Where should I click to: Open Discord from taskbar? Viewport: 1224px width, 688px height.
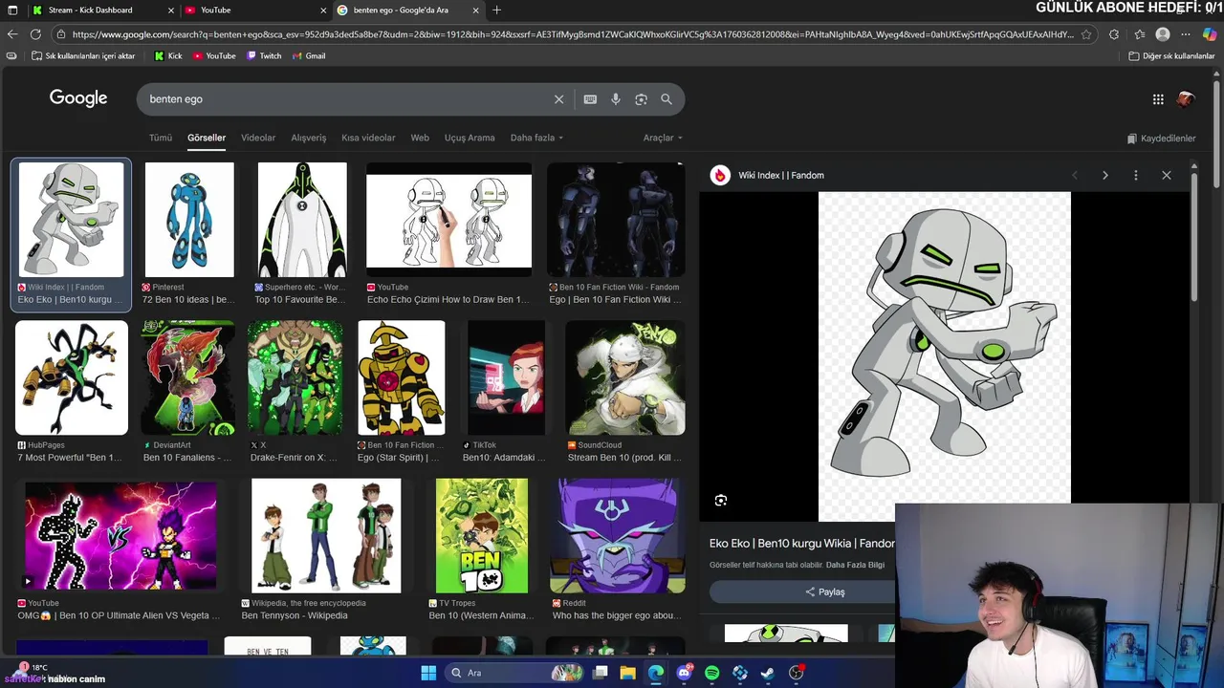coord(684,673)
